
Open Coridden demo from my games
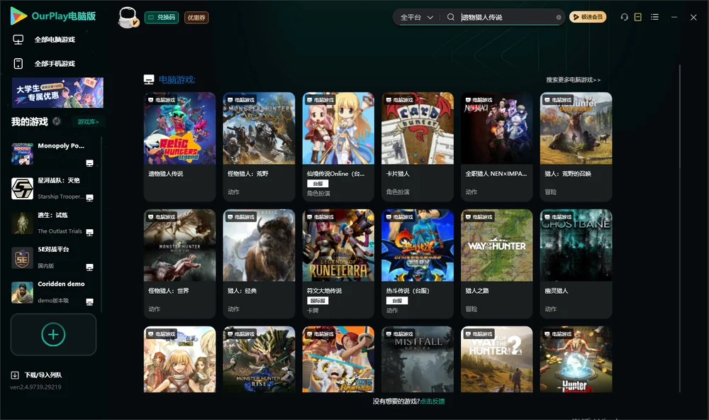[53, 292]
